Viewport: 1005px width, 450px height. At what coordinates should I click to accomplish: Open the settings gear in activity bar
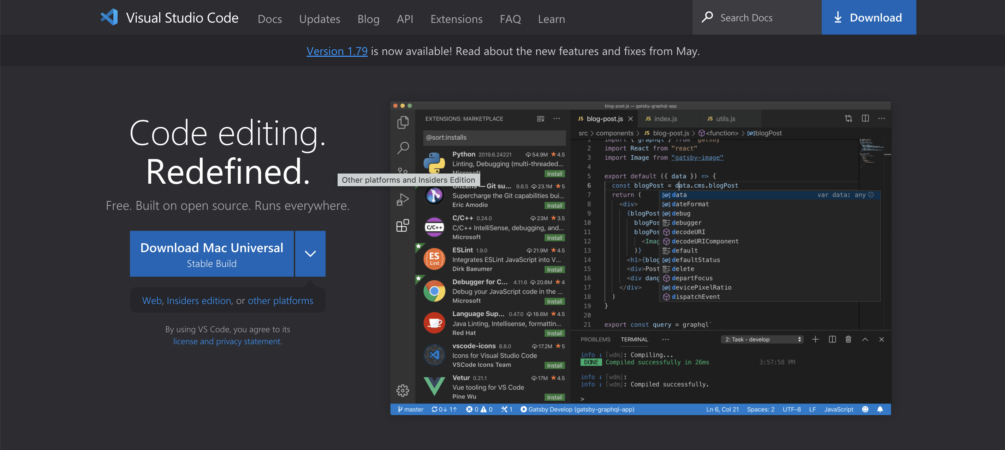pos(403,390)
